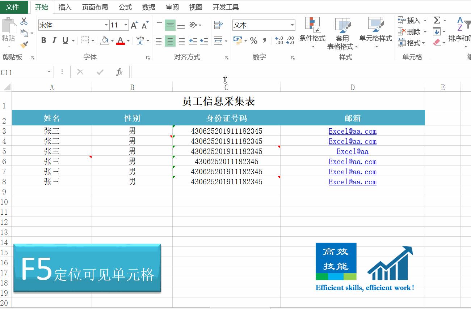The height and width of the screenshot is (309, 471).
Task: Click the AutoSum sigma icon
Action: pyautogui.click(x=437, y=21)
